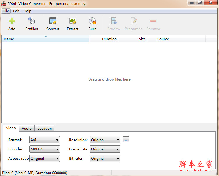Expand the Aspect ratio dropdown
The height and width of the screenshot is (176, 219).
pos(44,158)
